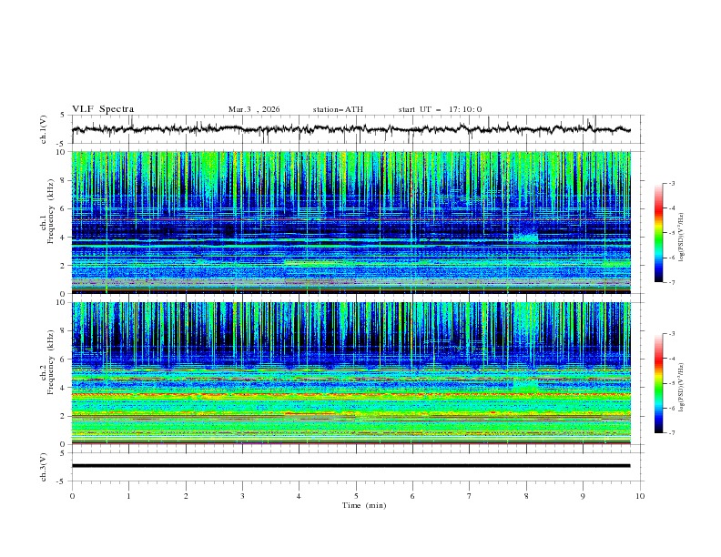Screen dimensions: 721x557
Task: Click time axis tick label "5"
Action: coord(356,496)
